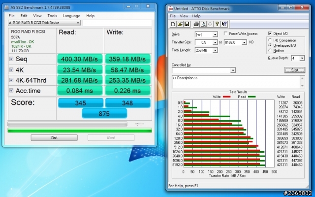
Task: Toggle the 4K-64Thrd test checkbox
Action: click(11, 80)
